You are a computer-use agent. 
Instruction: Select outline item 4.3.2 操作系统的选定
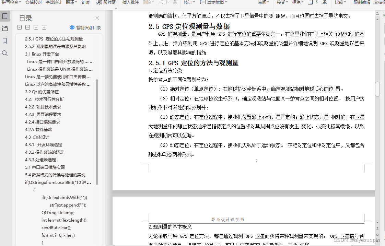click(x=45, y=152)
